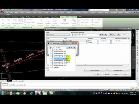Open Alignment Properties in the ribbon

[x=40, y=22]
